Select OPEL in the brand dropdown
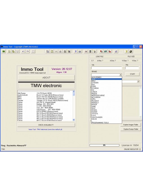This screenshot has width=143, height=196. [107, 99]
